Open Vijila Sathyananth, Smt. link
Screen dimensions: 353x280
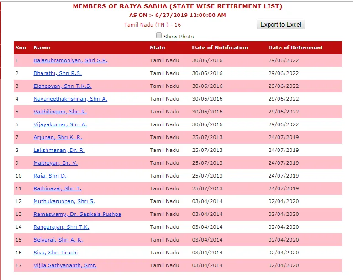(x=65, y=265)
